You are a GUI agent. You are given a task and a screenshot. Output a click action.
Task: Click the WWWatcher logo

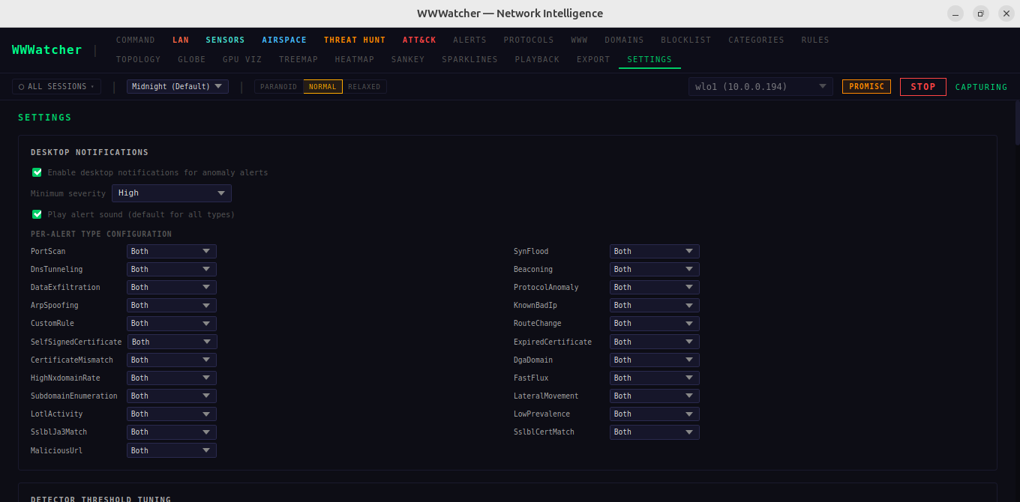tap(47, 49)
